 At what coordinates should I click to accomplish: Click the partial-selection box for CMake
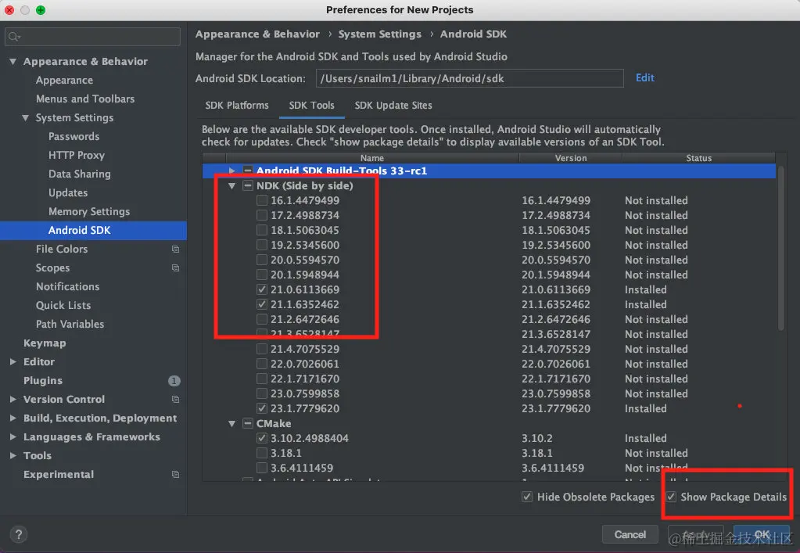(x=247, y=423)
